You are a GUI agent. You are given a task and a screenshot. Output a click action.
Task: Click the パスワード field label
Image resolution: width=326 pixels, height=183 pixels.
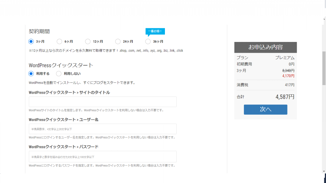(64, 147)
